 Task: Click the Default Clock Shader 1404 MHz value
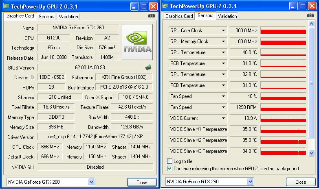tap(141, 156)
